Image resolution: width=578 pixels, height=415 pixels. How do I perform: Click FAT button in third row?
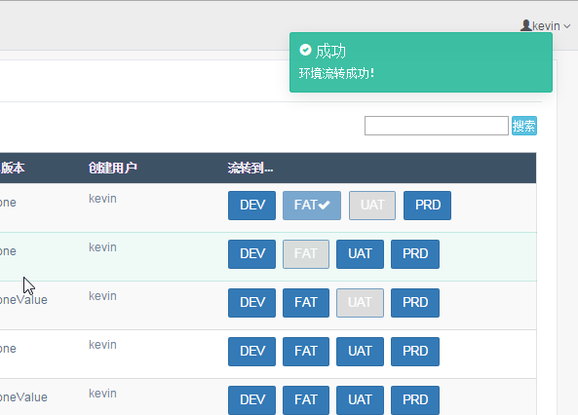tap(306, 303)
